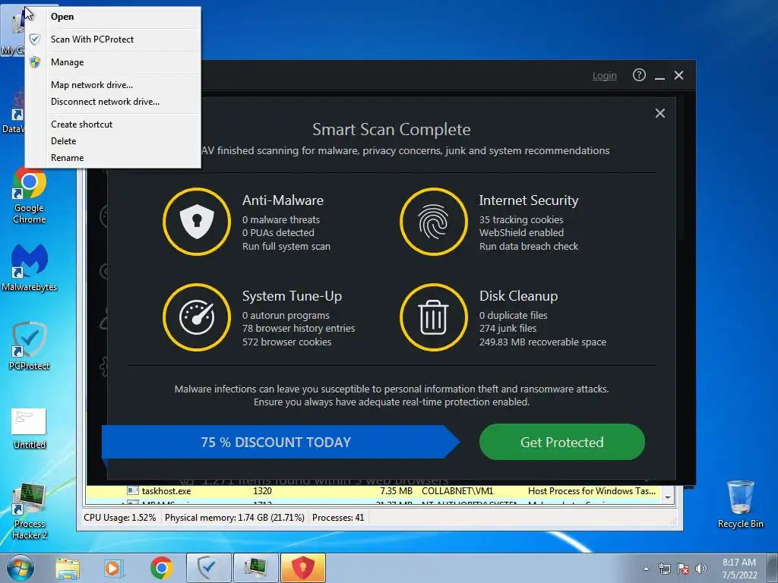Open the help question mark icon
This screenshot has width=778, height=583.
point(639,75)
